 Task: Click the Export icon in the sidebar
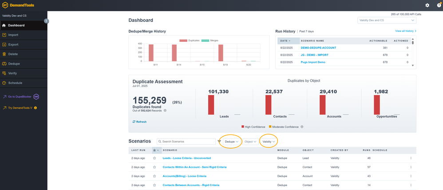4,45
